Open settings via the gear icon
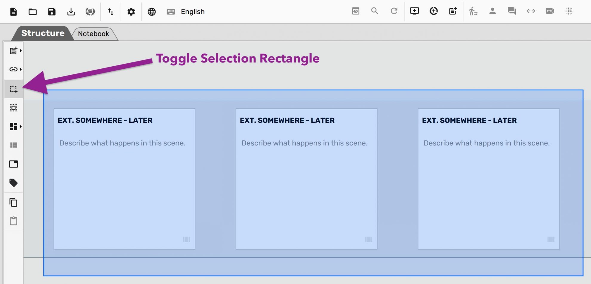Viewport: 591px width, 284px height. [131, 11]
